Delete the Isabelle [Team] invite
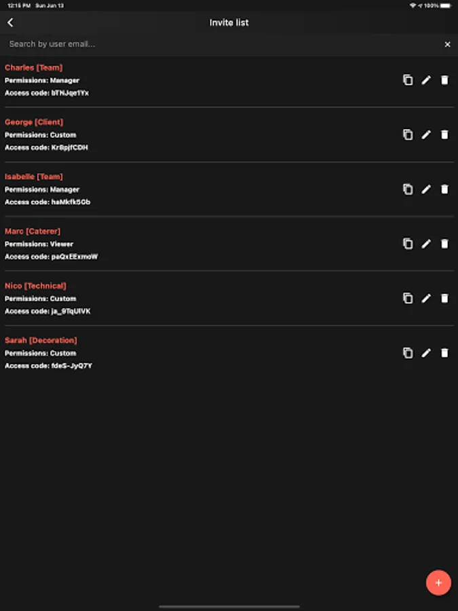The image size is (458, 611). (444, 189)
